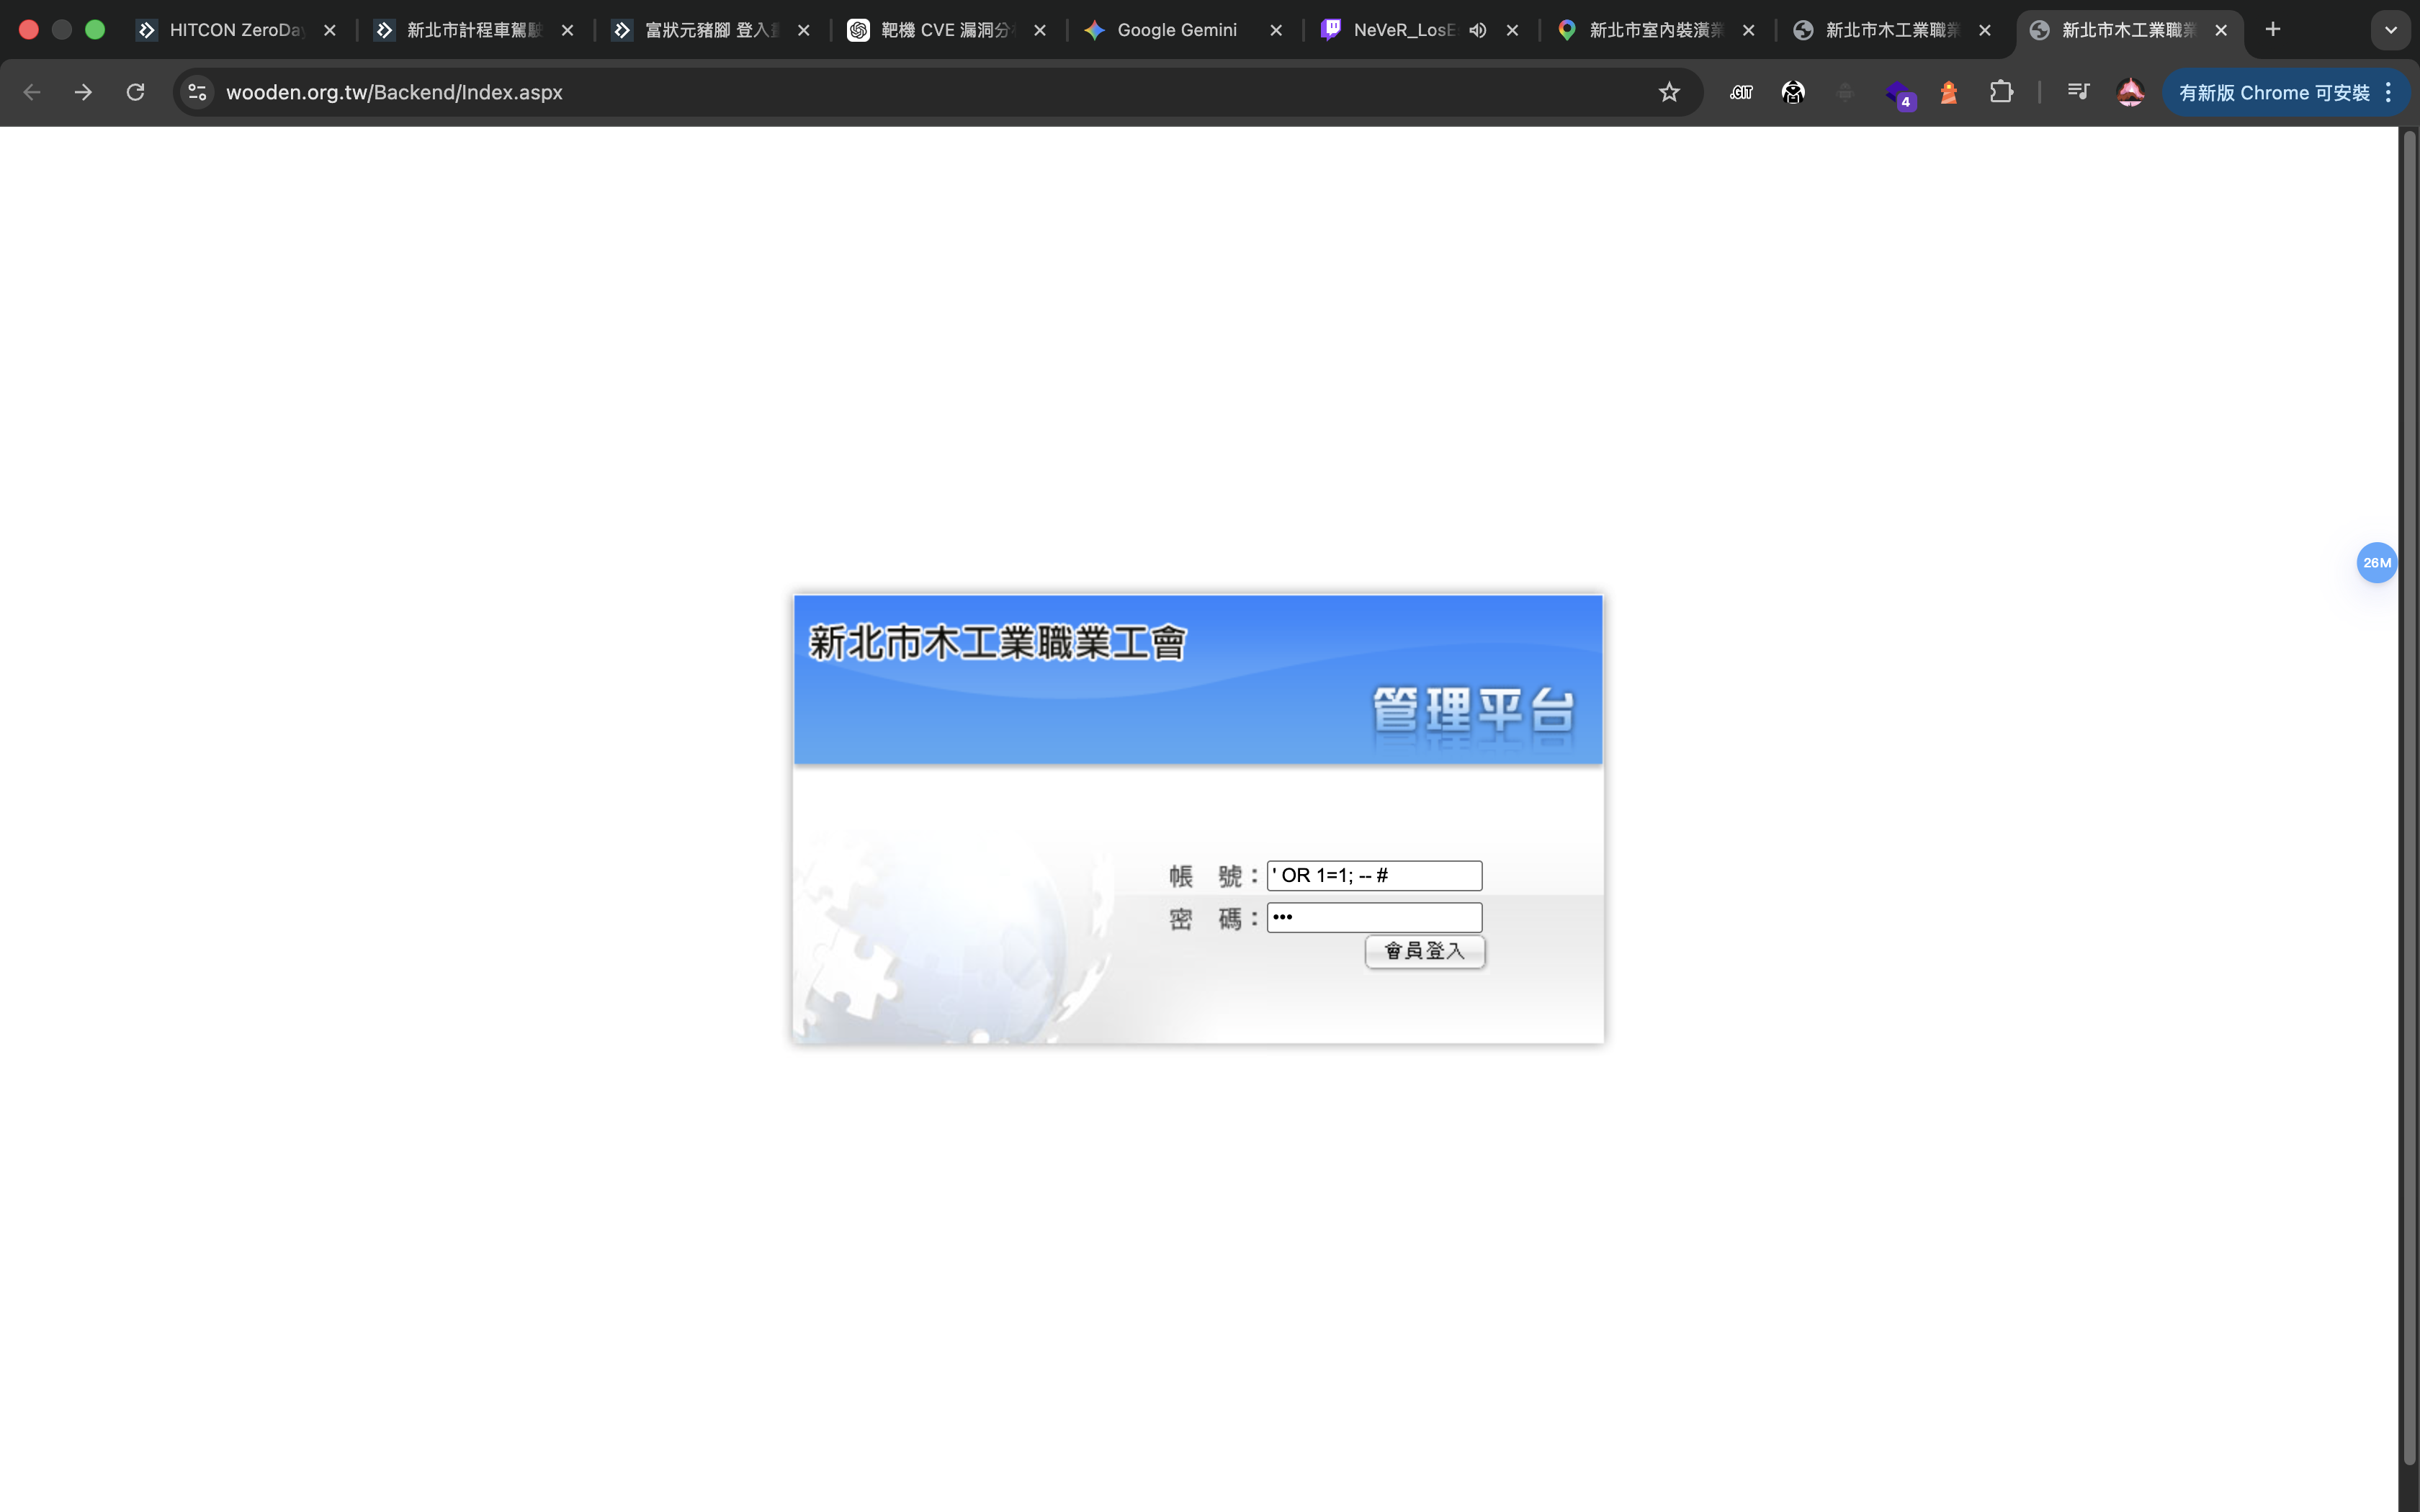2420x1512 pixels.
Task: Open the panda face extension icon
Action: coord(1793,92)
